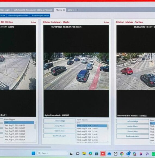The image size is (155, 158).
Task: Open the red active app taskbar icon
Action: 103,154
